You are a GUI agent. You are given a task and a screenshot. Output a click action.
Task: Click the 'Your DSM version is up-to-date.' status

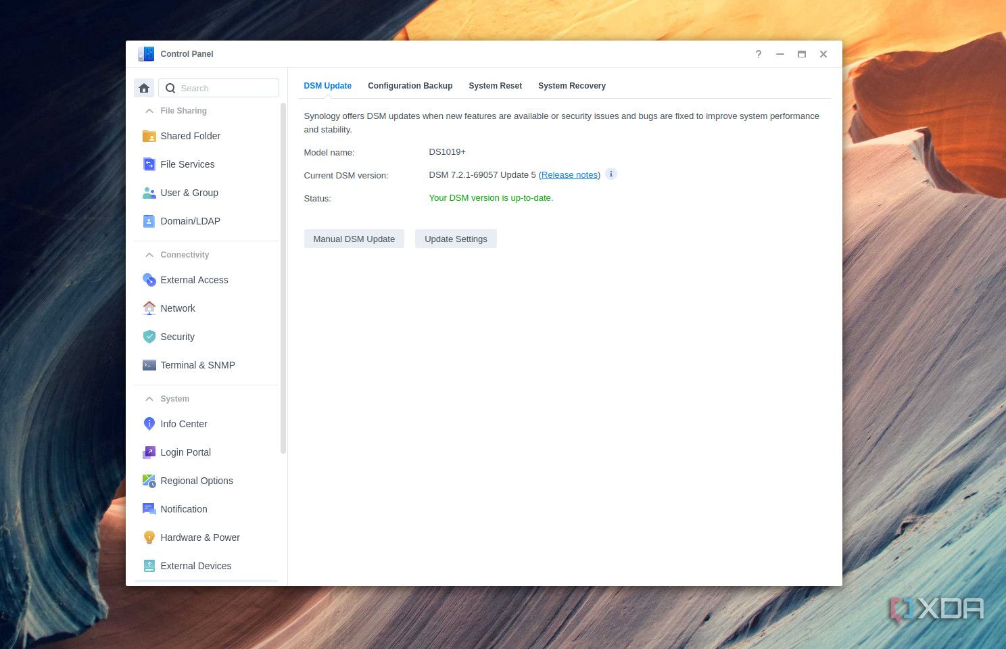coord(491,198)
